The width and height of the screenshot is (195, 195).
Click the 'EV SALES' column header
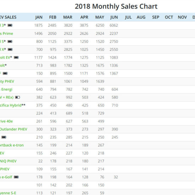click(x=8, y=17)
